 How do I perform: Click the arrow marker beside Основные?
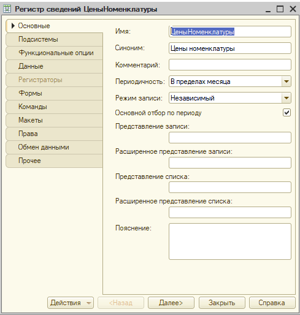click(13, 26)
